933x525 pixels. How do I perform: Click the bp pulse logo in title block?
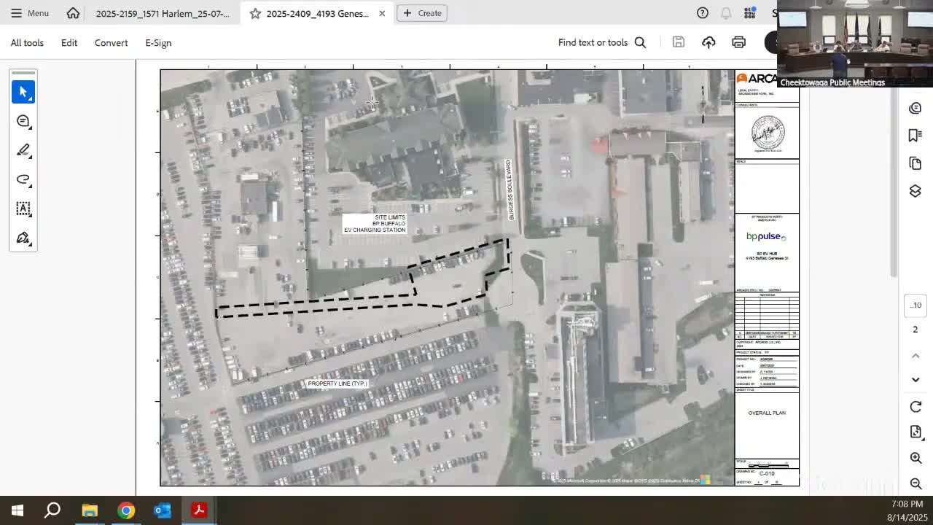coord(766,236)
